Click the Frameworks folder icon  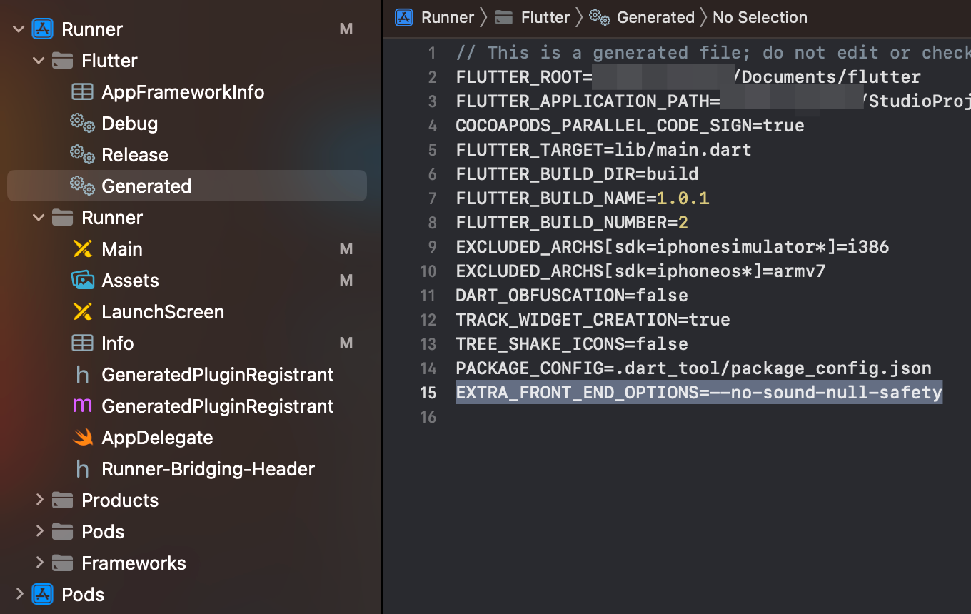coord(63,563)
